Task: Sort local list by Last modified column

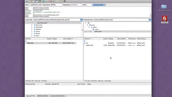Action: (70, 39)
